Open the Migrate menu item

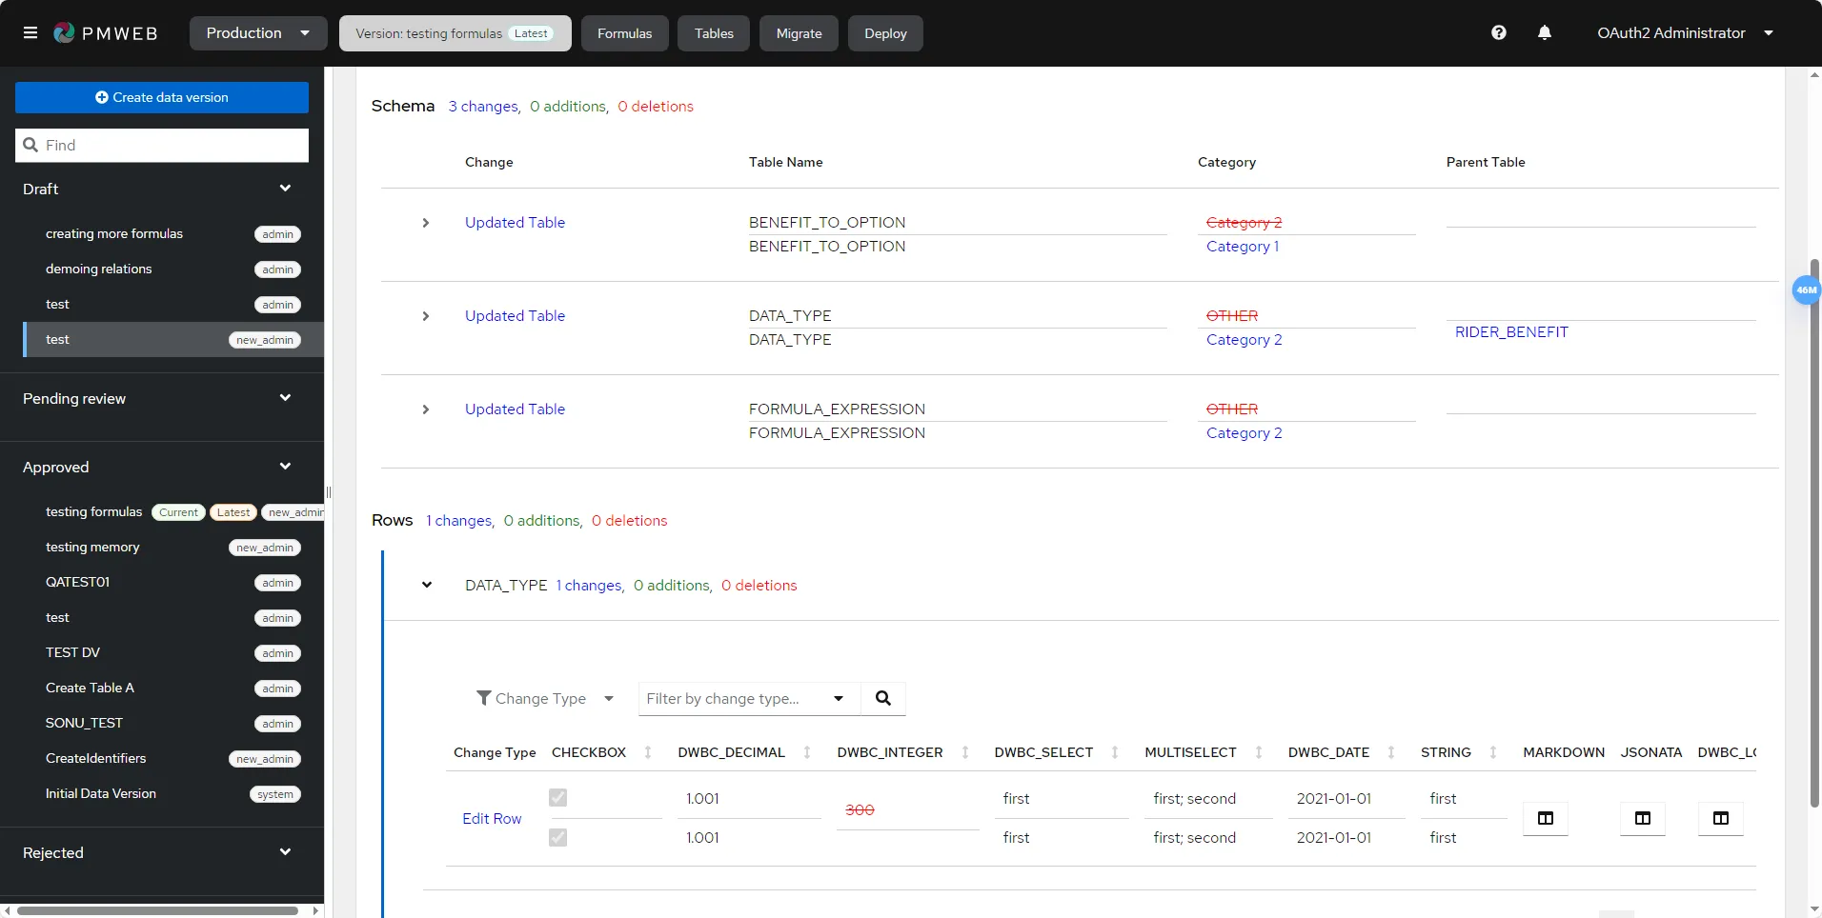click(x=799, y=33)
